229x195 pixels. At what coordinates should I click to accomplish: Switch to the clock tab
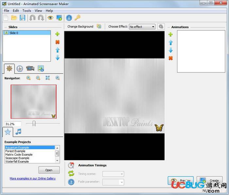tap(20, 68)
